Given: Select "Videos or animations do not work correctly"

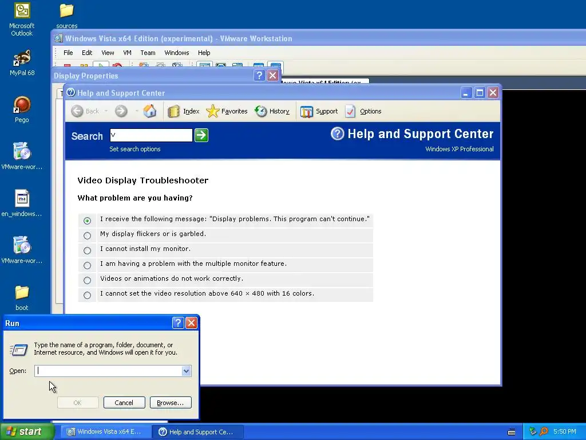Looking at the screenshot, I should coord(87,281).
